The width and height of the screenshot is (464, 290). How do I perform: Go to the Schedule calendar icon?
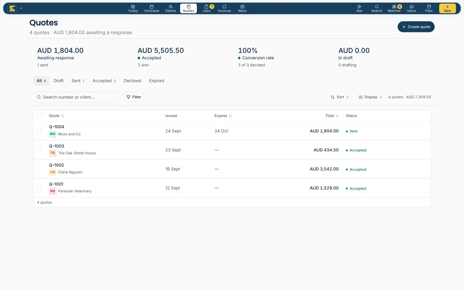152,7
